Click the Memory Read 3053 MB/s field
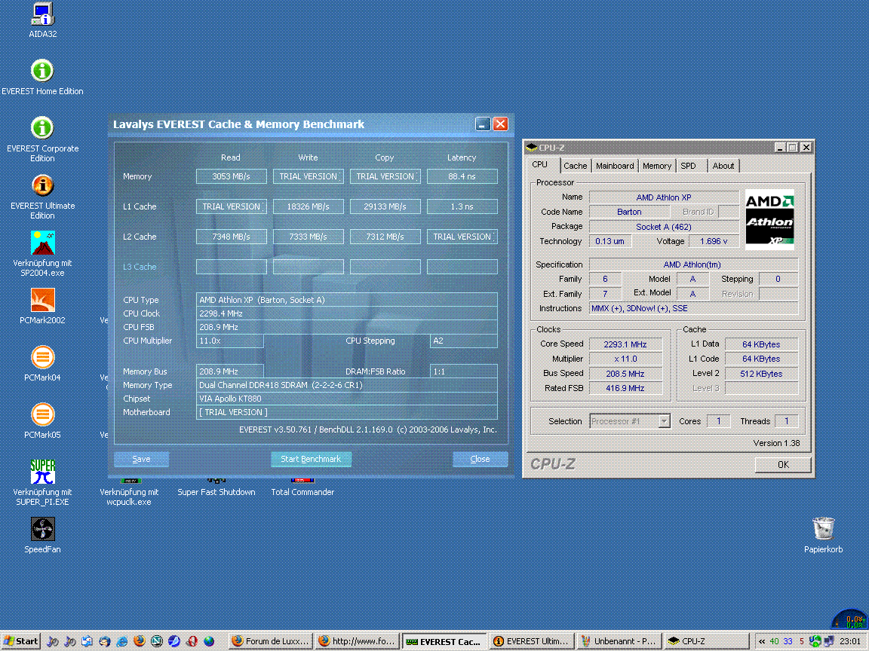The height and width of the screenshot is (651, 869). click(x=231, y=176)
